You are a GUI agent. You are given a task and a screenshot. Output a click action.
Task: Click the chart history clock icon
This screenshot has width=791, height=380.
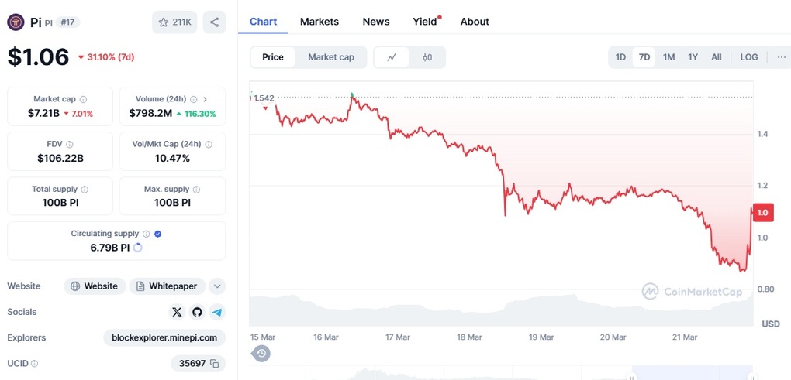[x=261, y=354]
